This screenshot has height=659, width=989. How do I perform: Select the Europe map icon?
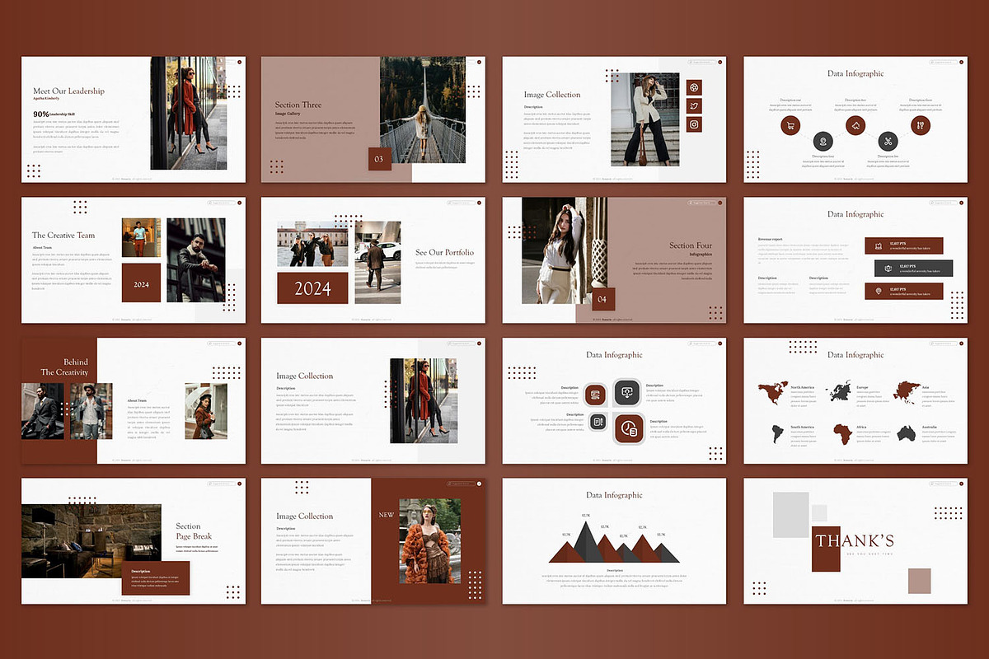[x=840, y=390]
